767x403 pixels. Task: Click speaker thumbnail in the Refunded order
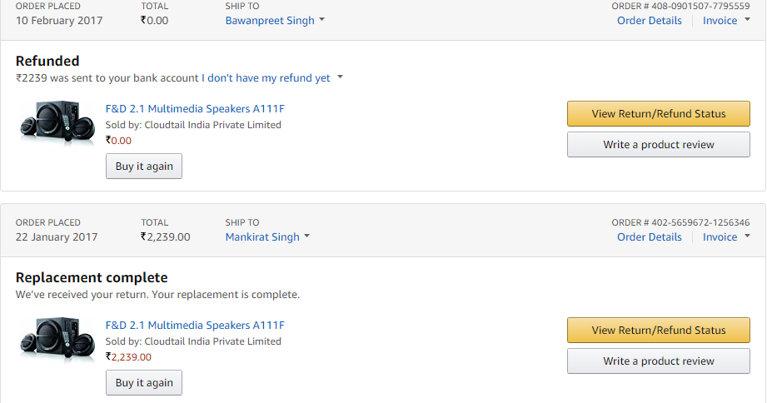[x=57, y=123]
